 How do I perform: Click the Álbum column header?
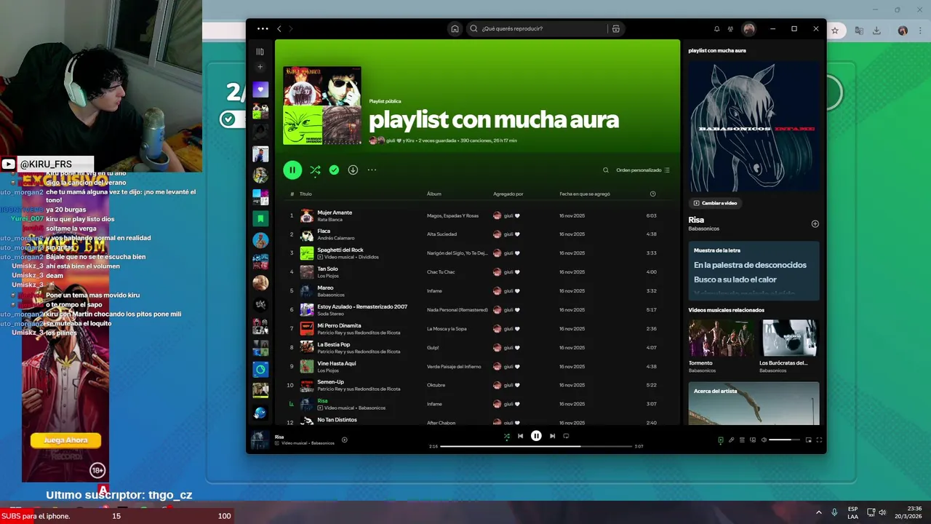(434, 194)
